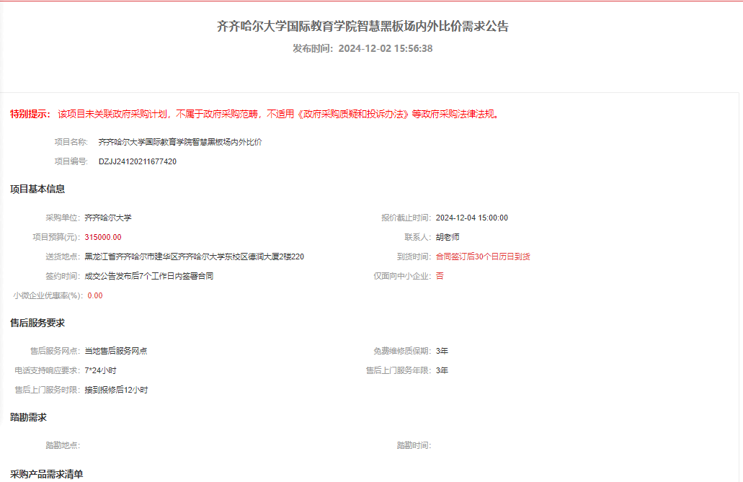Click the purchasing unit 齐齐哈尔大学
The image size is (743, 482).
point(108,218)
